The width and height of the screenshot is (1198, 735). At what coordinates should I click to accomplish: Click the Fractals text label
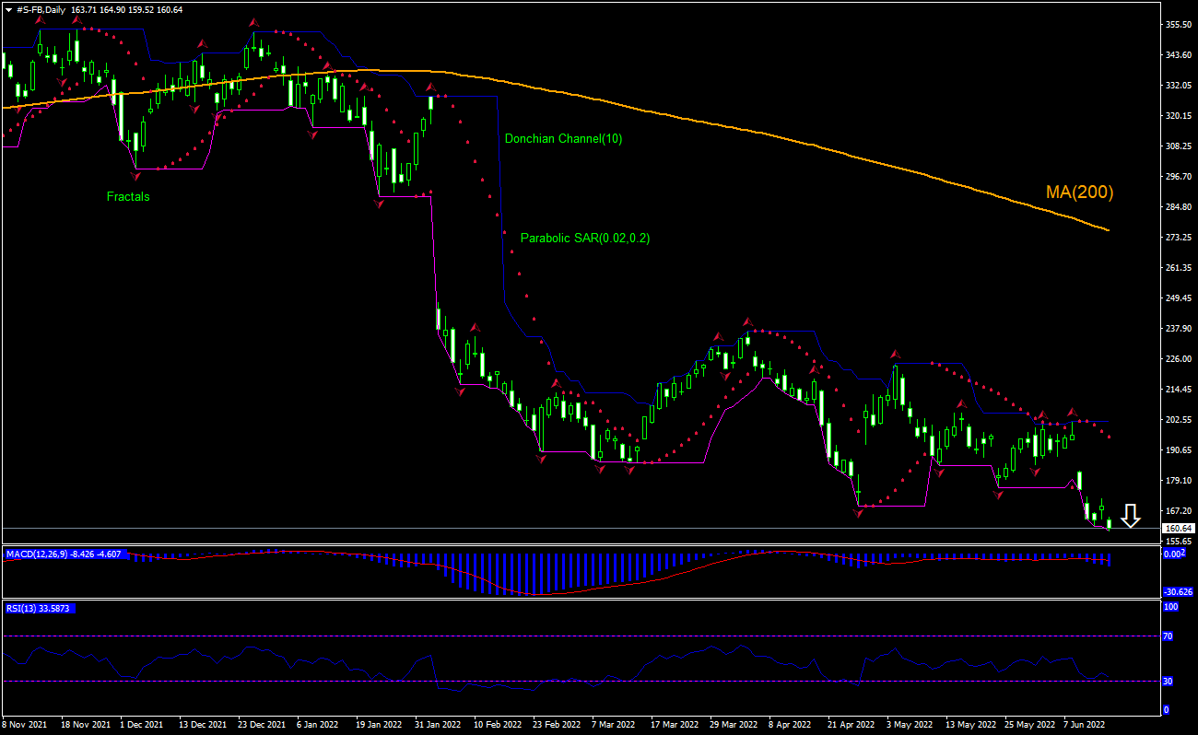128,196
